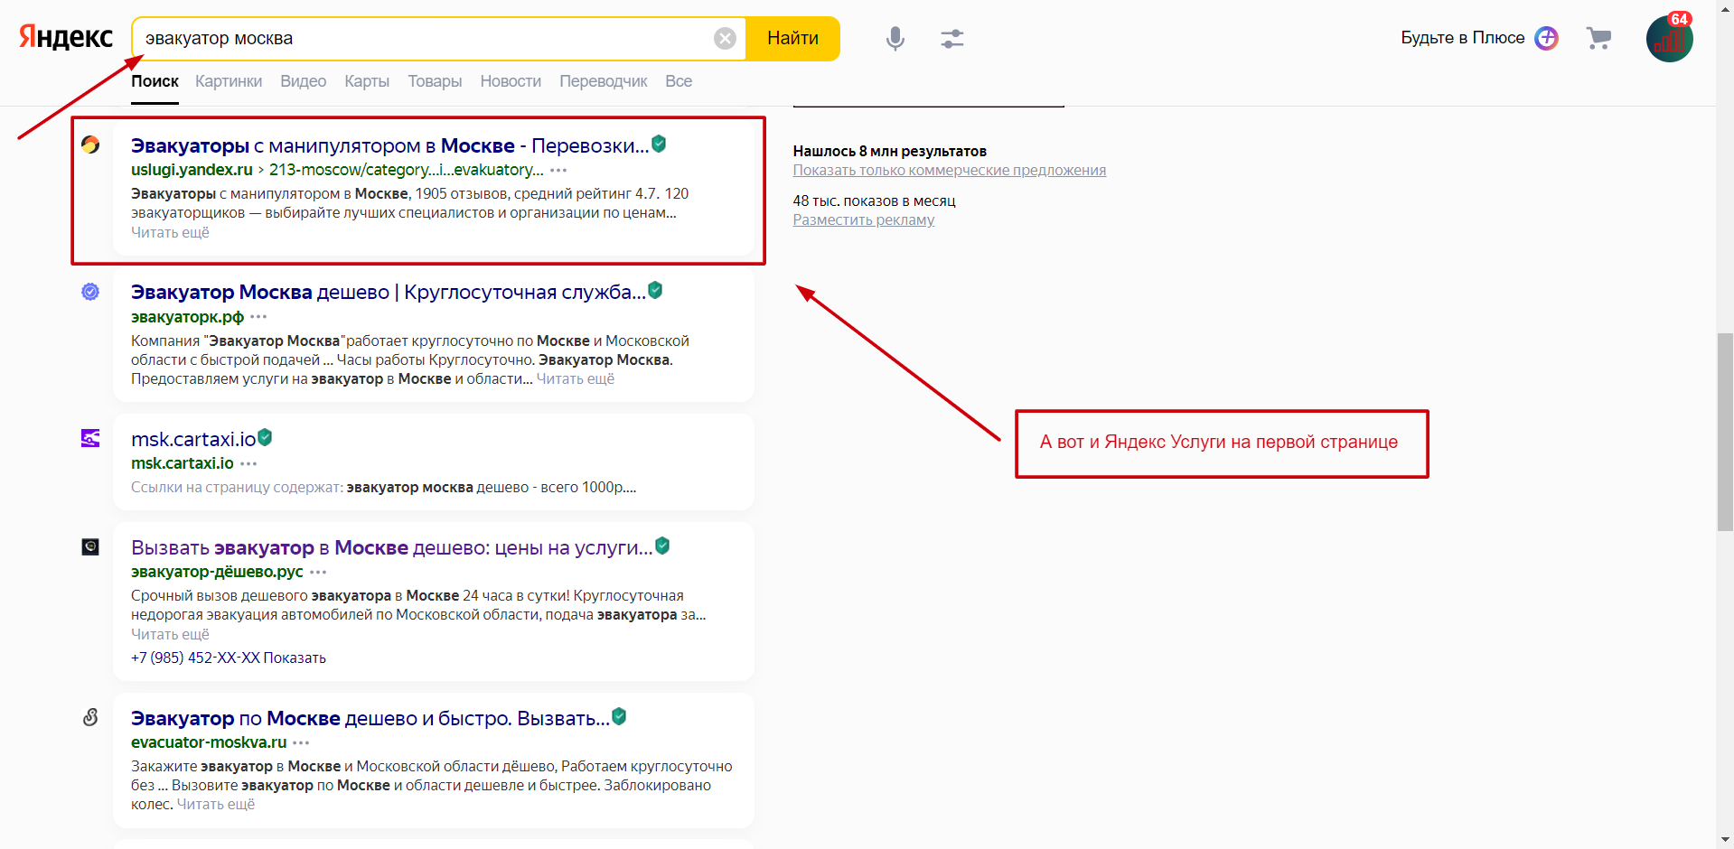Open the Эвакуаторы с манипулятором в Москве result

coord(390,145)
